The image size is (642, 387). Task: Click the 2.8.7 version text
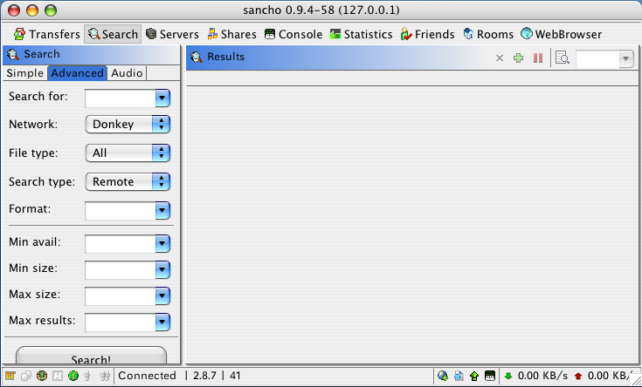[x=204, y=376]
